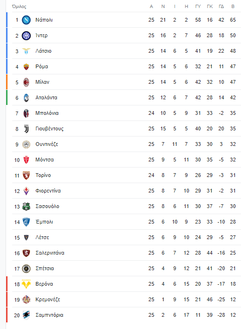Click the B points column header
This screenshot has width=241, height=329.
click(233, 7)
